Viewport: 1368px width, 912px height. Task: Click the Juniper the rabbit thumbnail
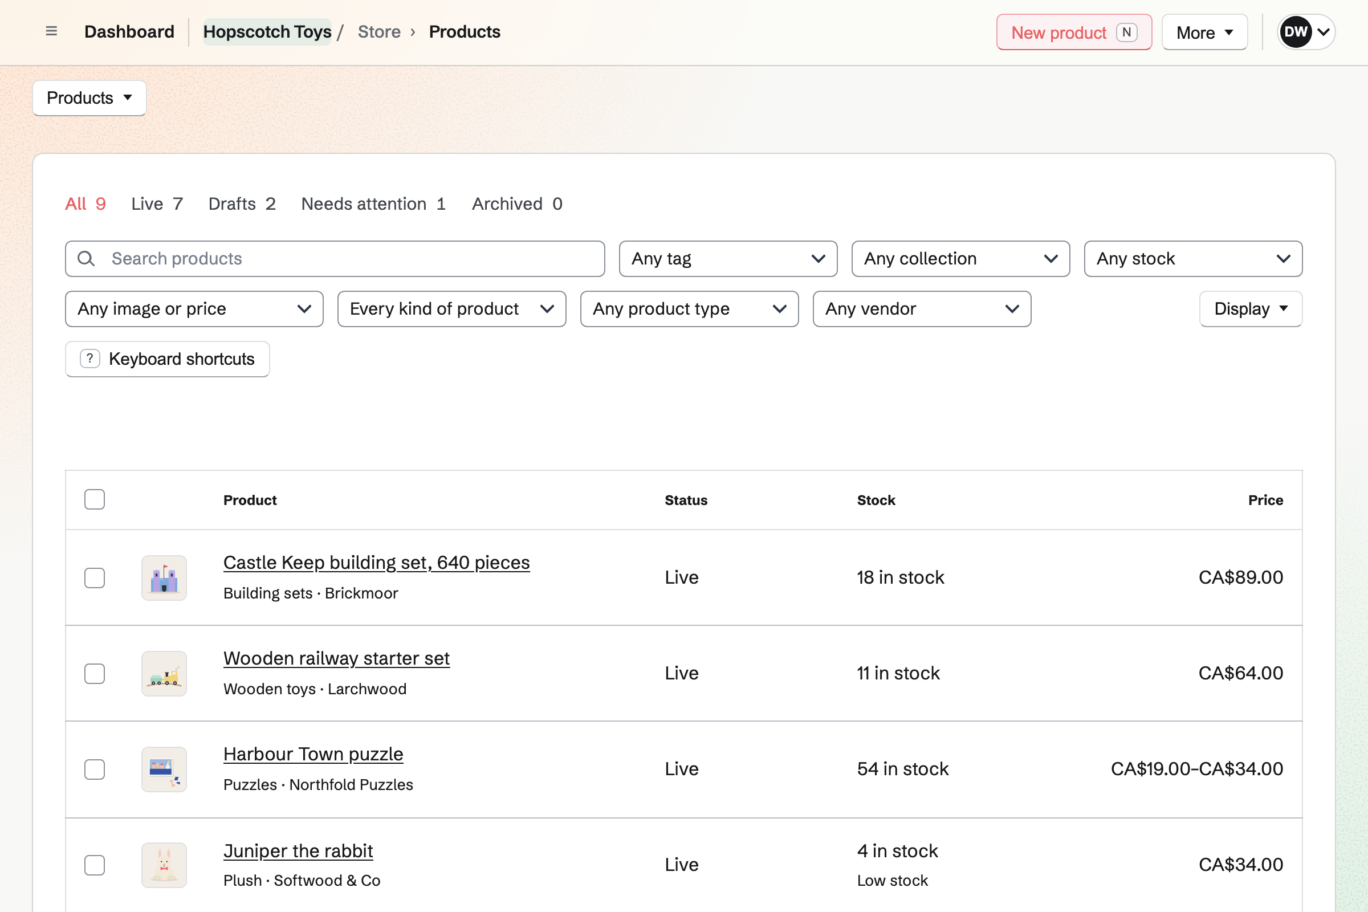(164, 865)
